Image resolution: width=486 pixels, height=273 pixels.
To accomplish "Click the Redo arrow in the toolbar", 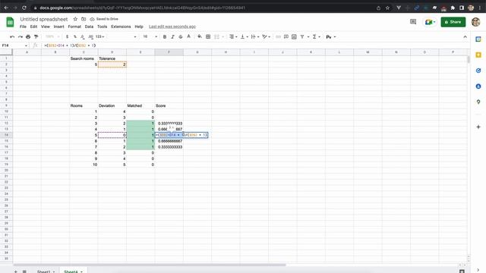I will [21, 37].
